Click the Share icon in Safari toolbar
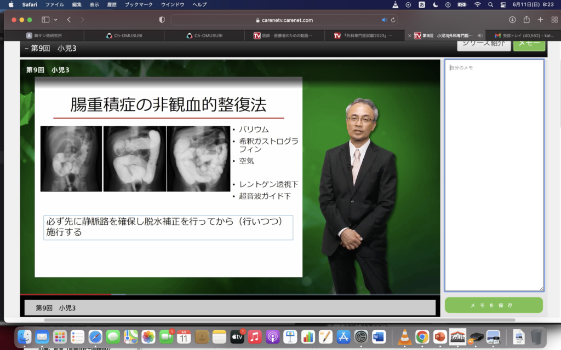The height and width of the screenshot is (350, 561). pos(526,20)
